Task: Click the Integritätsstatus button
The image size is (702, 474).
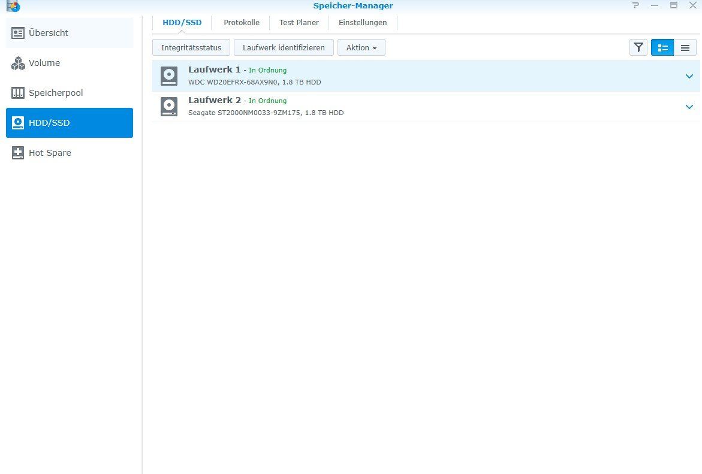Action: click(x=191, y=47)
